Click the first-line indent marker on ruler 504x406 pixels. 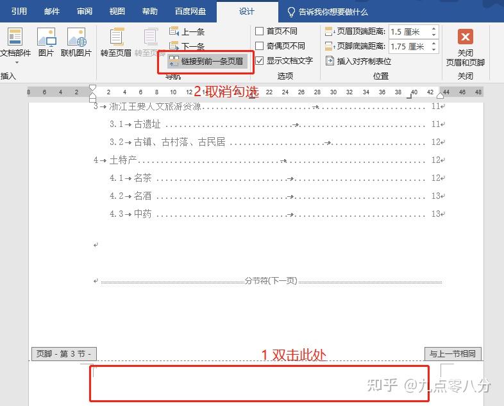click(x=92, y=88)
